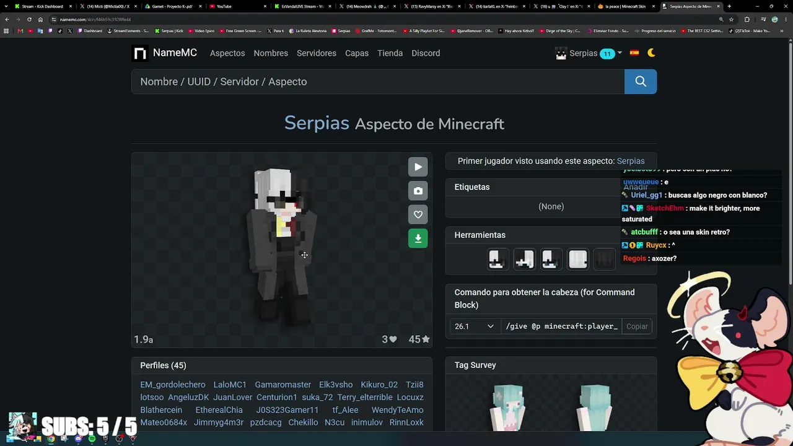793x446 pixels.
Task: Click the browser address bar
Action: tap(384, 19)
